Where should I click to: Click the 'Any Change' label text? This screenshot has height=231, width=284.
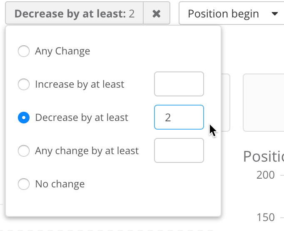click(62, 51)
